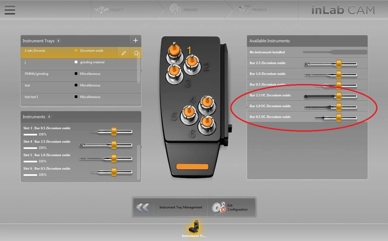This screenshot has width=388, height=241.
Task: Edit the 2 sets Zirconia tray
Action: point(123,53)
